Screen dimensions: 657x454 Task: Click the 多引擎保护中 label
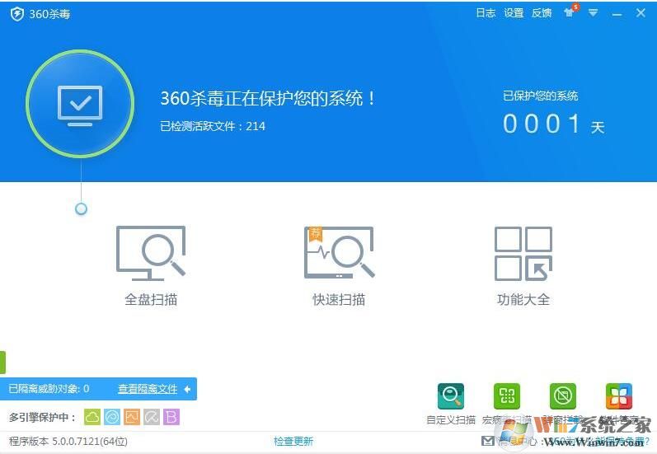42,417
